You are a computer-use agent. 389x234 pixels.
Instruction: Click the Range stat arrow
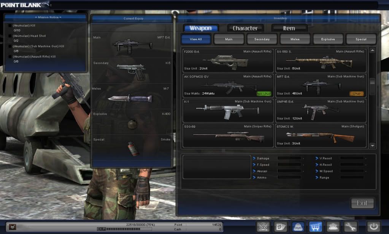click(x=317, y=178)
